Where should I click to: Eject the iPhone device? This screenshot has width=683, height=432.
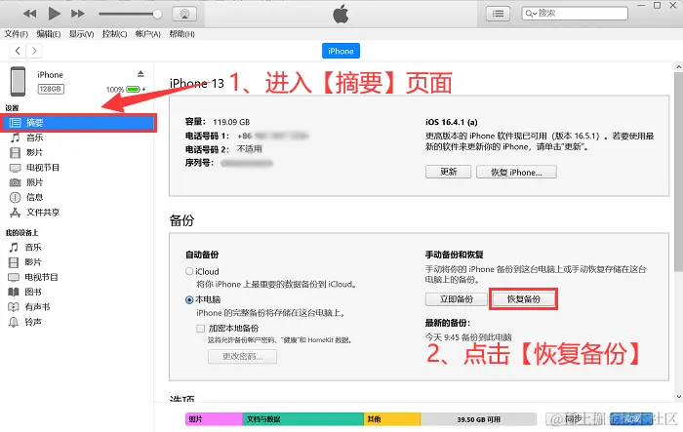click(x=141, y=73)
